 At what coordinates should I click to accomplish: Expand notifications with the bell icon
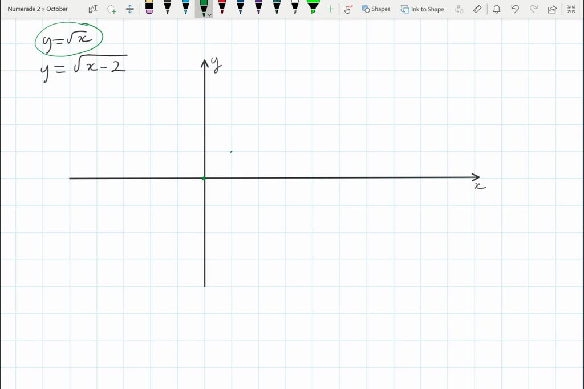[x=497, y=9]
